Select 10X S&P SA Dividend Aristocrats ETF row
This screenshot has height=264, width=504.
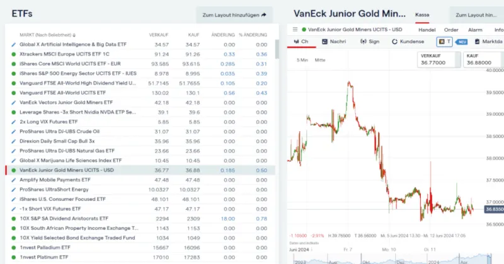[x=140, y=219]
